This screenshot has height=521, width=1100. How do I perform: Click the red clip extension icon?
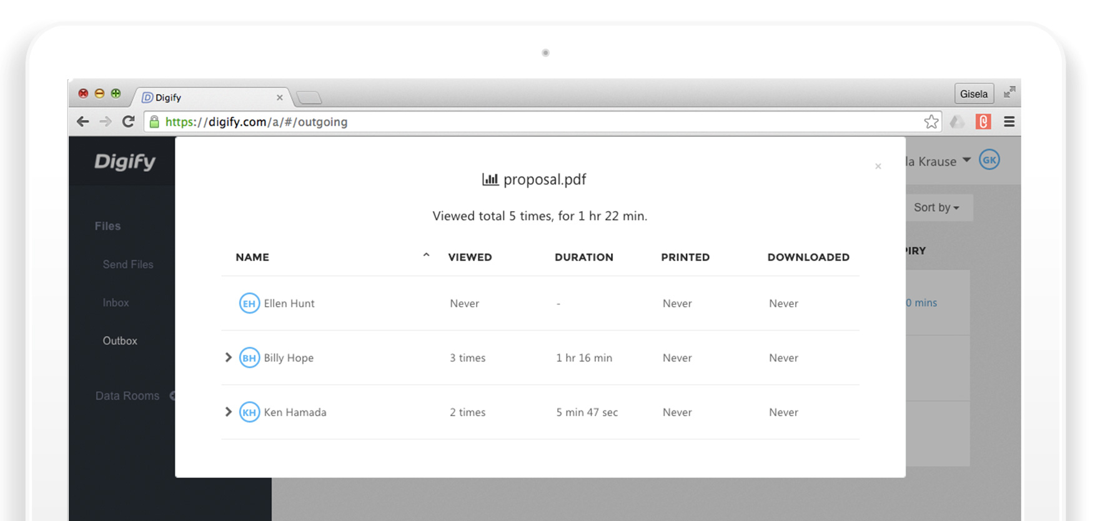[983, 122]
